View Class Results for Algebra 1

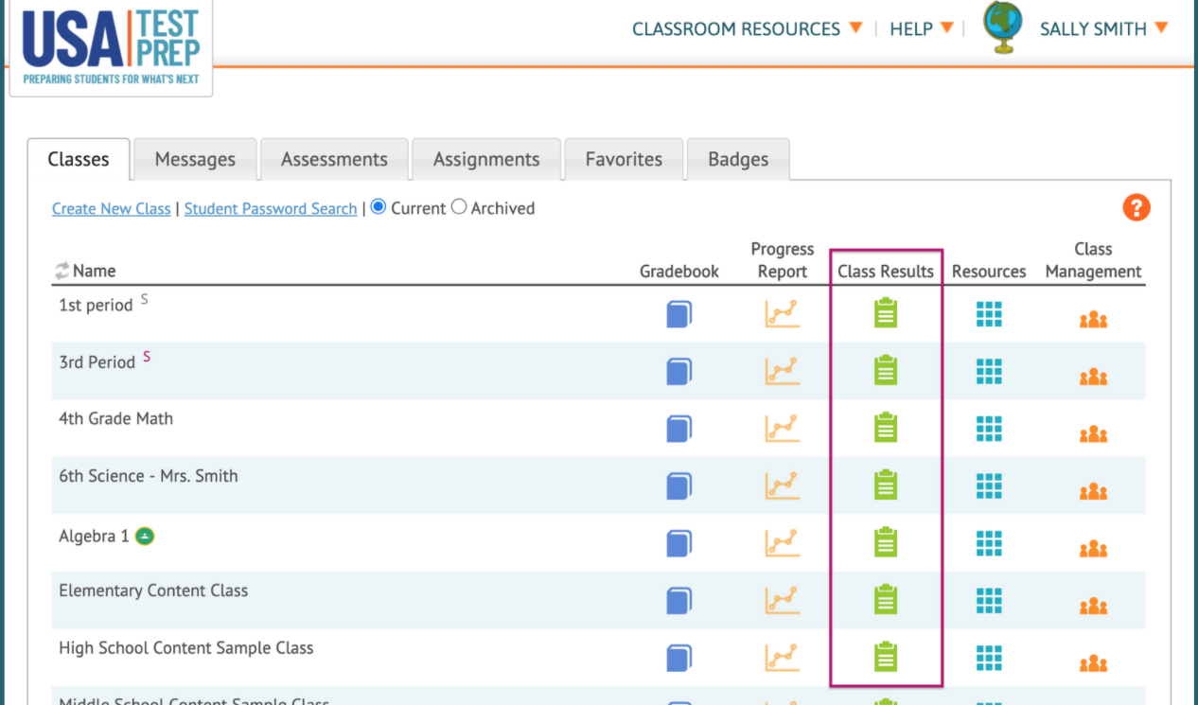(886, 543)
